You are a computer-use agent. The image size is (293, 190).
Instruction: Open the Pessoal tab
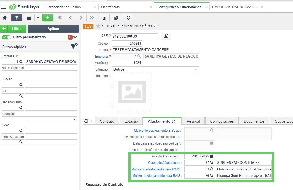click(193, 121)
